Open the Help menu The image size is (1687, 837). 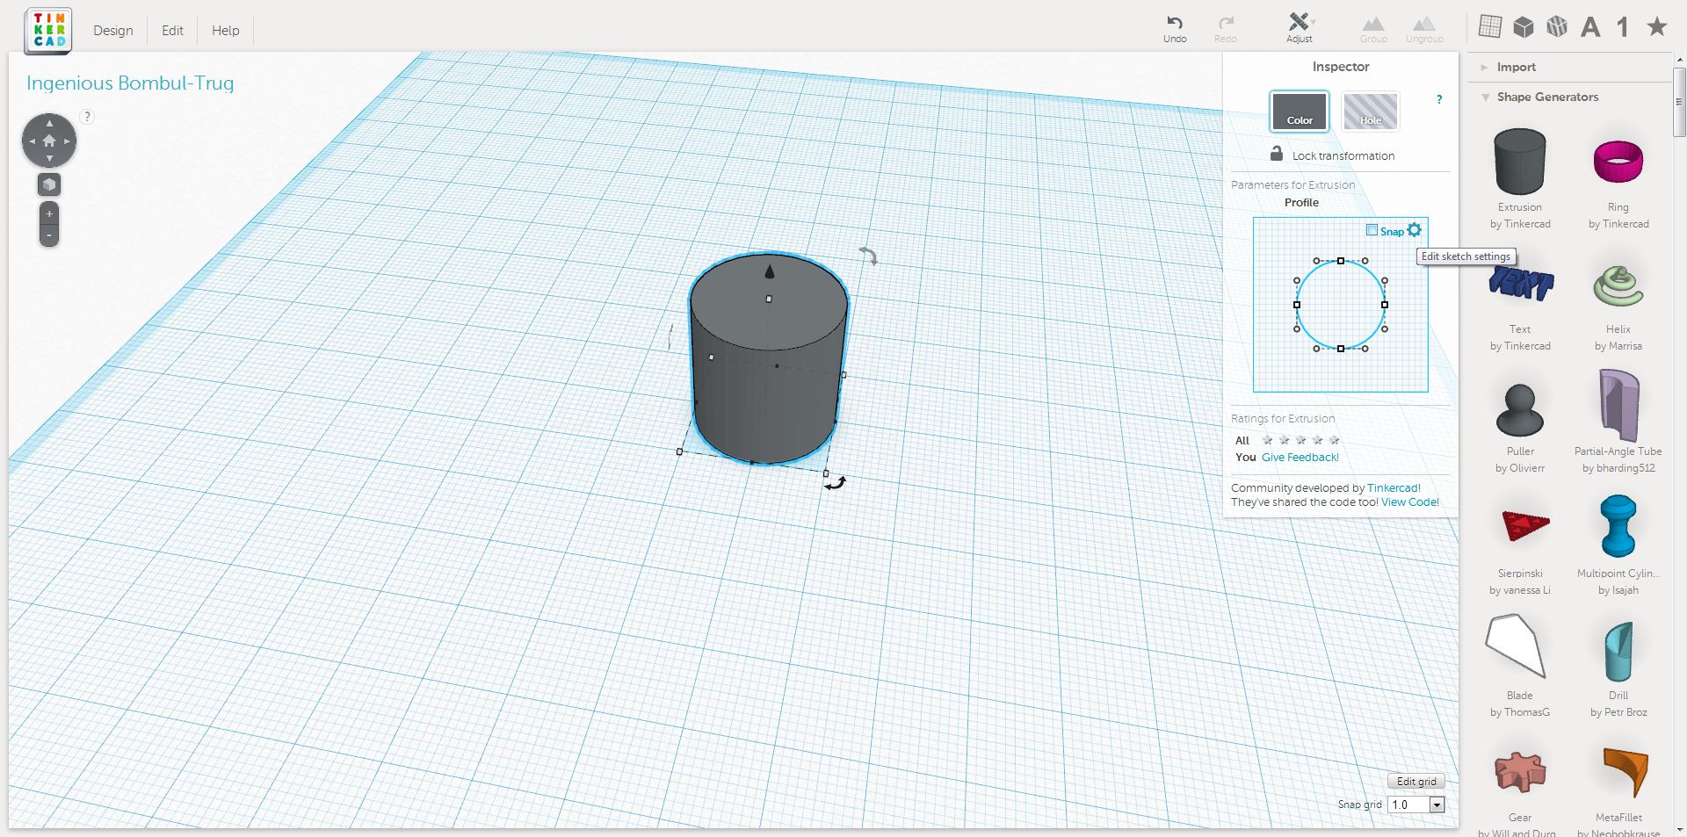[x=225, y=30]
